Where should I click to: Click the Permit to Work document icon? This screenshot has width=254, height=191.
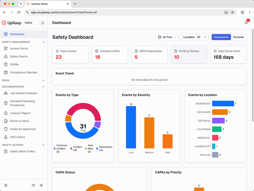[6, 121]
